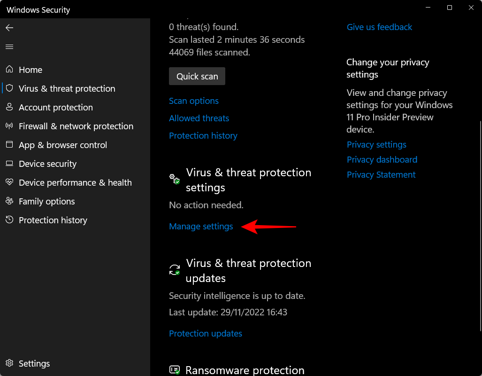Open the Privacy dashboard link
The width and height of the screenshot is (482, 376).
click(382, 160)
